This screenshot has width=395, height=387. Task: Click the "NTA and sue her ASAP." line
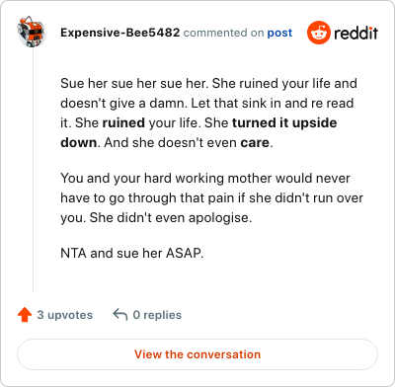point(132,253)
